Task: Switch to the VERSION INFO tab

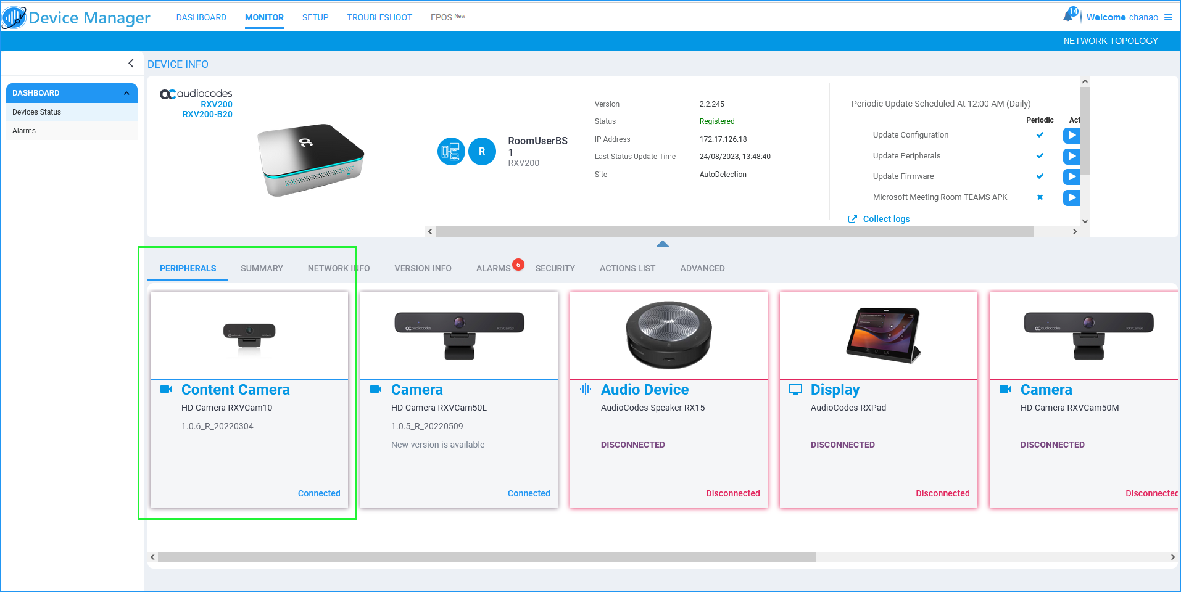Action: 423,268
